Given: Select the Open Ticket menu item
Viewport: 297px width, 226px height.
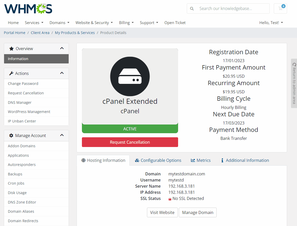Looking at the screenshot, I should [x=175, y=22].
